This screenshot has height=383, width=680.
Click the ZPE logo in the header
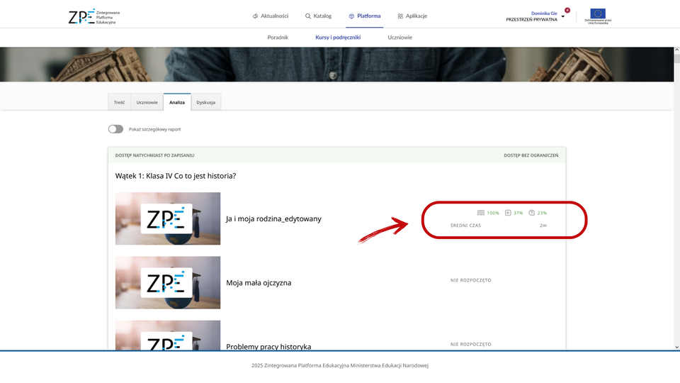[x=92, y=16]
